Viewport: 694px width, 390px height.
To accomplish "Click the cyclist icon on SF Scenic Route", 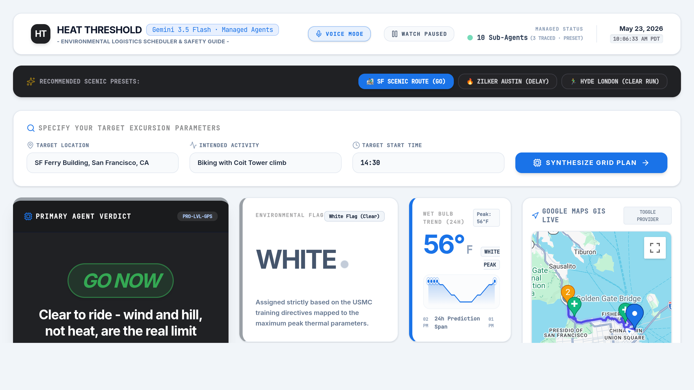I will tap(370, 82).
